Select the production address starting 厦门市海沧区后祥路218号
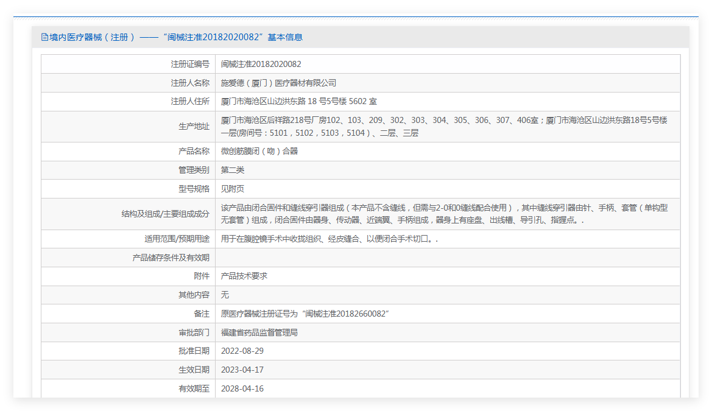712x411 pixels. pyautogui.click(x=444, y=127)
